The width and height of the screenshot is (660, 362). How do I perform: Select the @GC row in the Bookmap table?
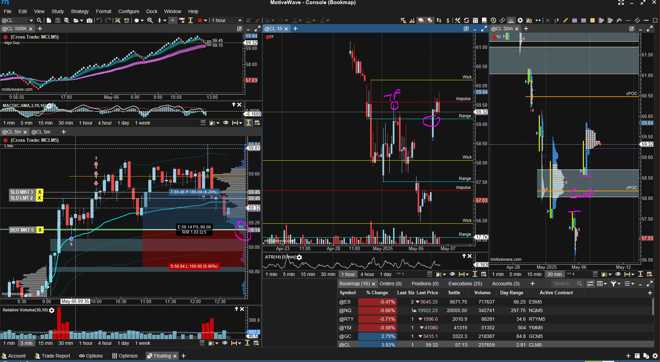[x=495, y=336]
